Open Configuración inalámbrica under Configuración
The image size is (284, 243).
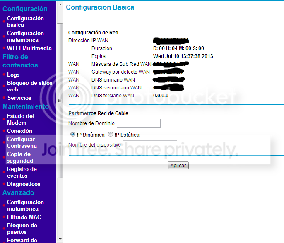click(x=25, y=36)
